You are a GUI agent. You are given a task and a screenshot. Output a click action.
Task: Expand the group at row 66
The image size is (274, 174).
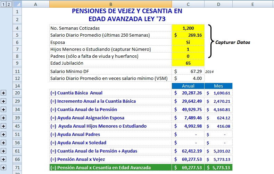[x=3, y=159]
